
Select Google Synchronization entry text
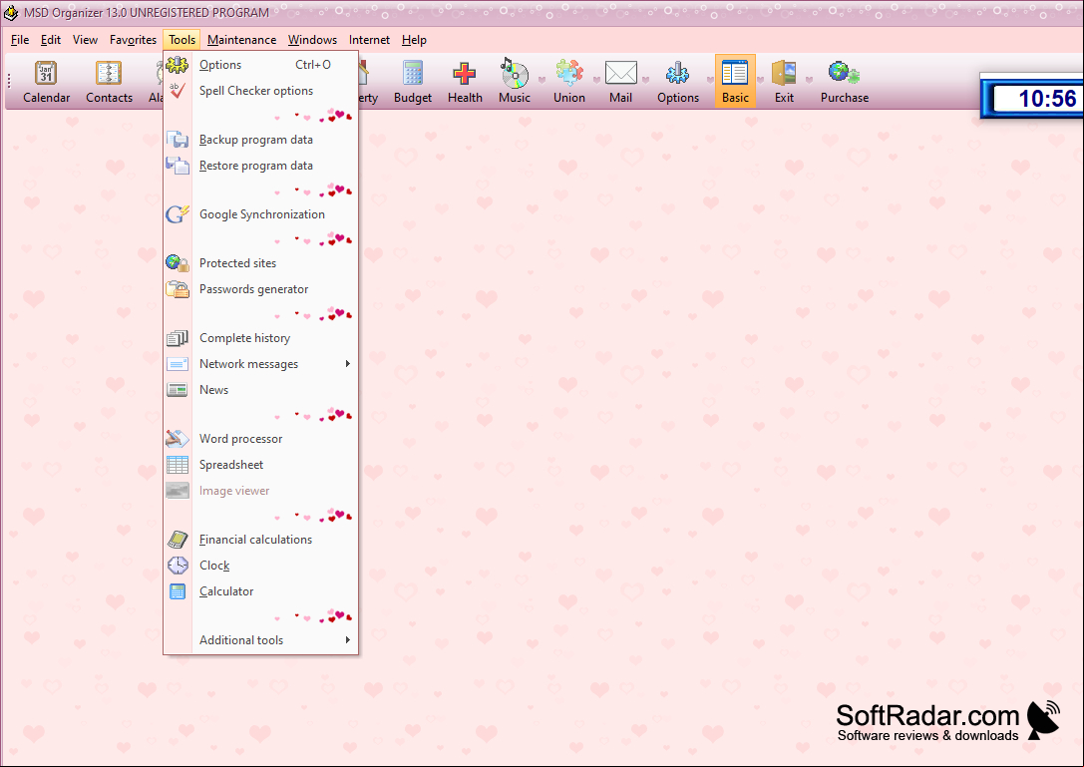pyautogui.click(x=262, y=214)
